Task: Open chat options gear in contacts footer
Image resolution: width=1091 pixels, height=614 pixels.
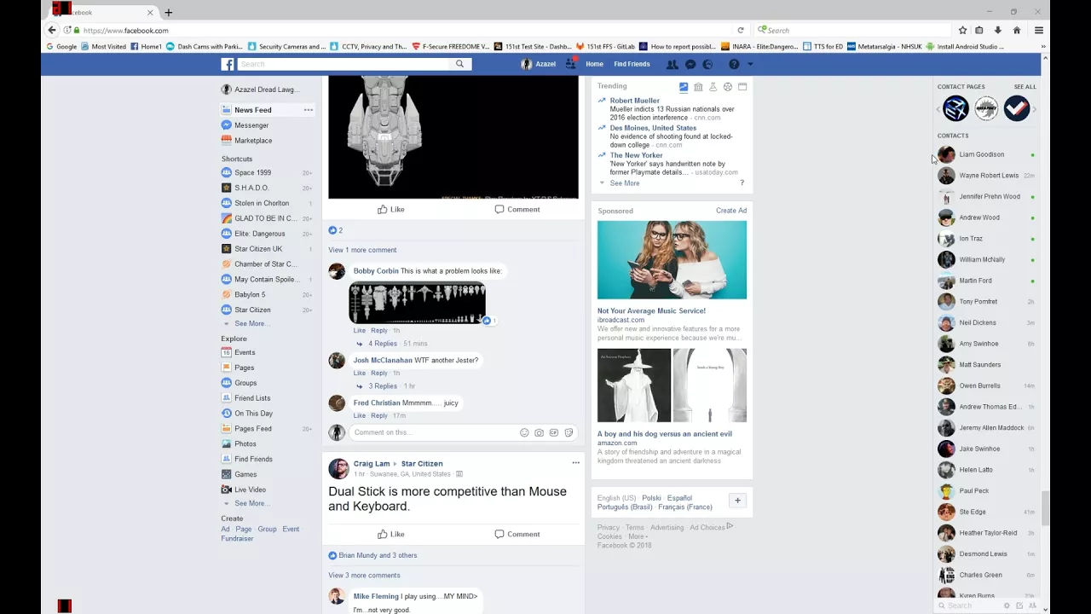Action: [1007, 605]
